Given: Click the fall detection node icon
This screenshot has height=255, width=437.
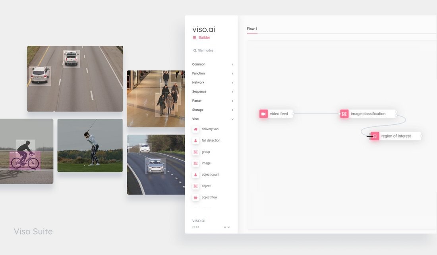Looking at the screenshot, I should [x=195, y=140].
